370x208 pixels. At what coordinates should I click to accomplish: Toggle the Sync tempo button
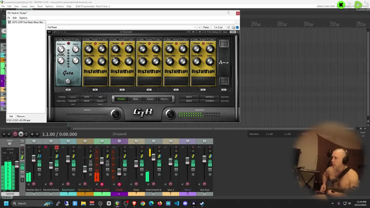[x=86, y=97]
